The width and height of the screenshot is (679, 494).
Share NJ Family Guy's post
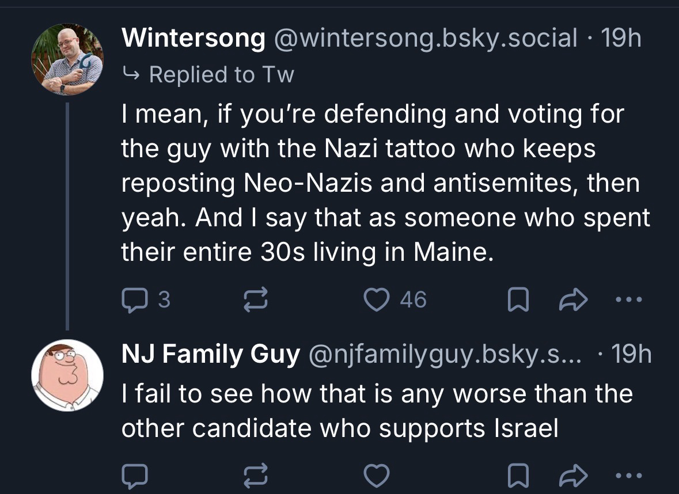(x=571, y=476)
